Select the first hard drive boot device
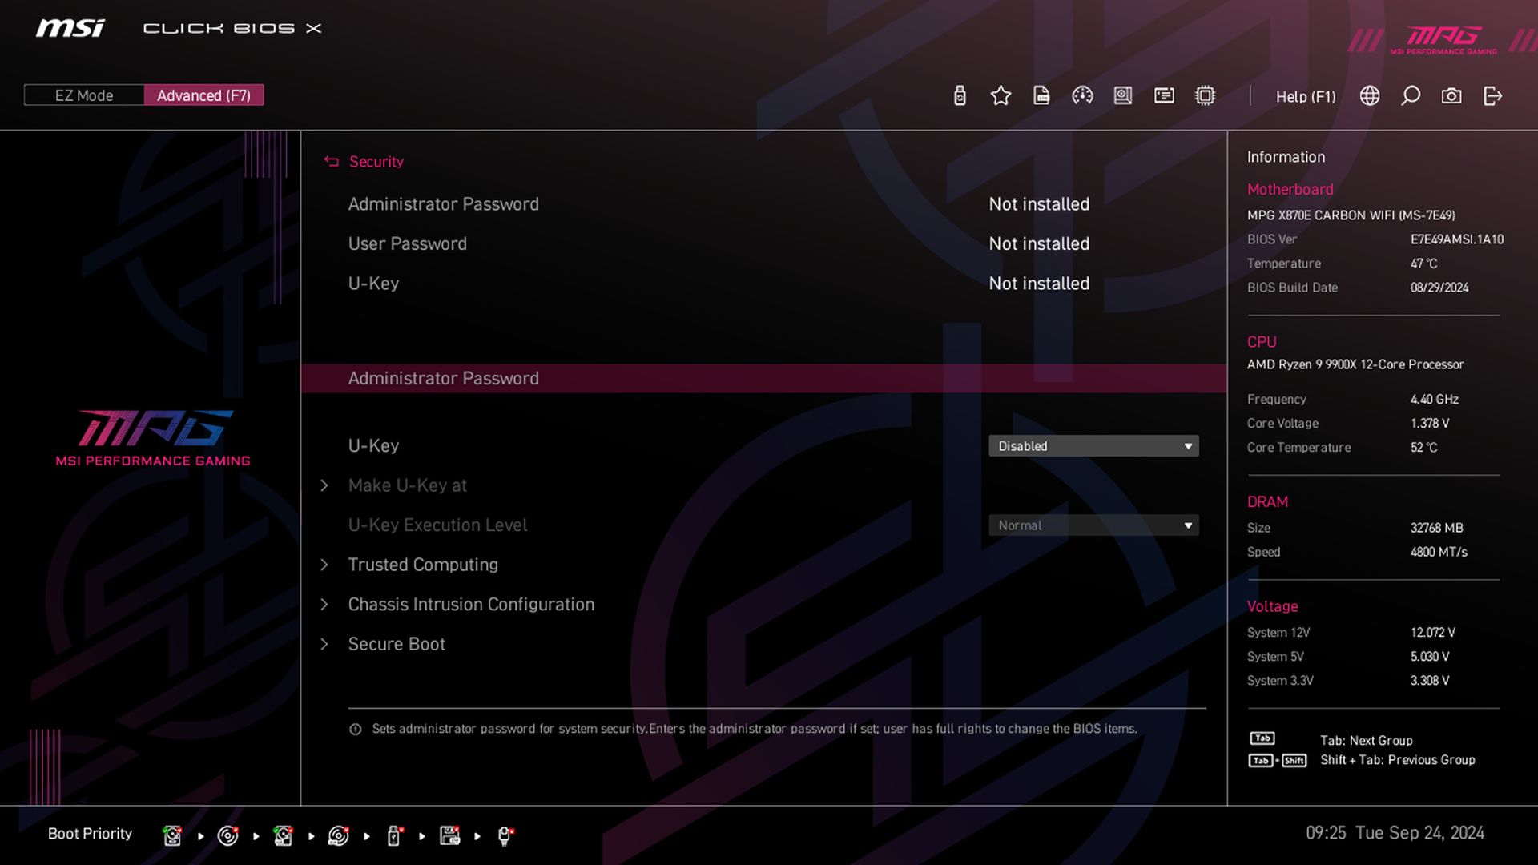Screen dimensions: 1538x865 [172, 835]
